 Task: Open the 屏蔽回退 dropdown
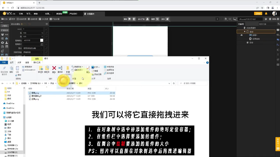pos(33,52)
